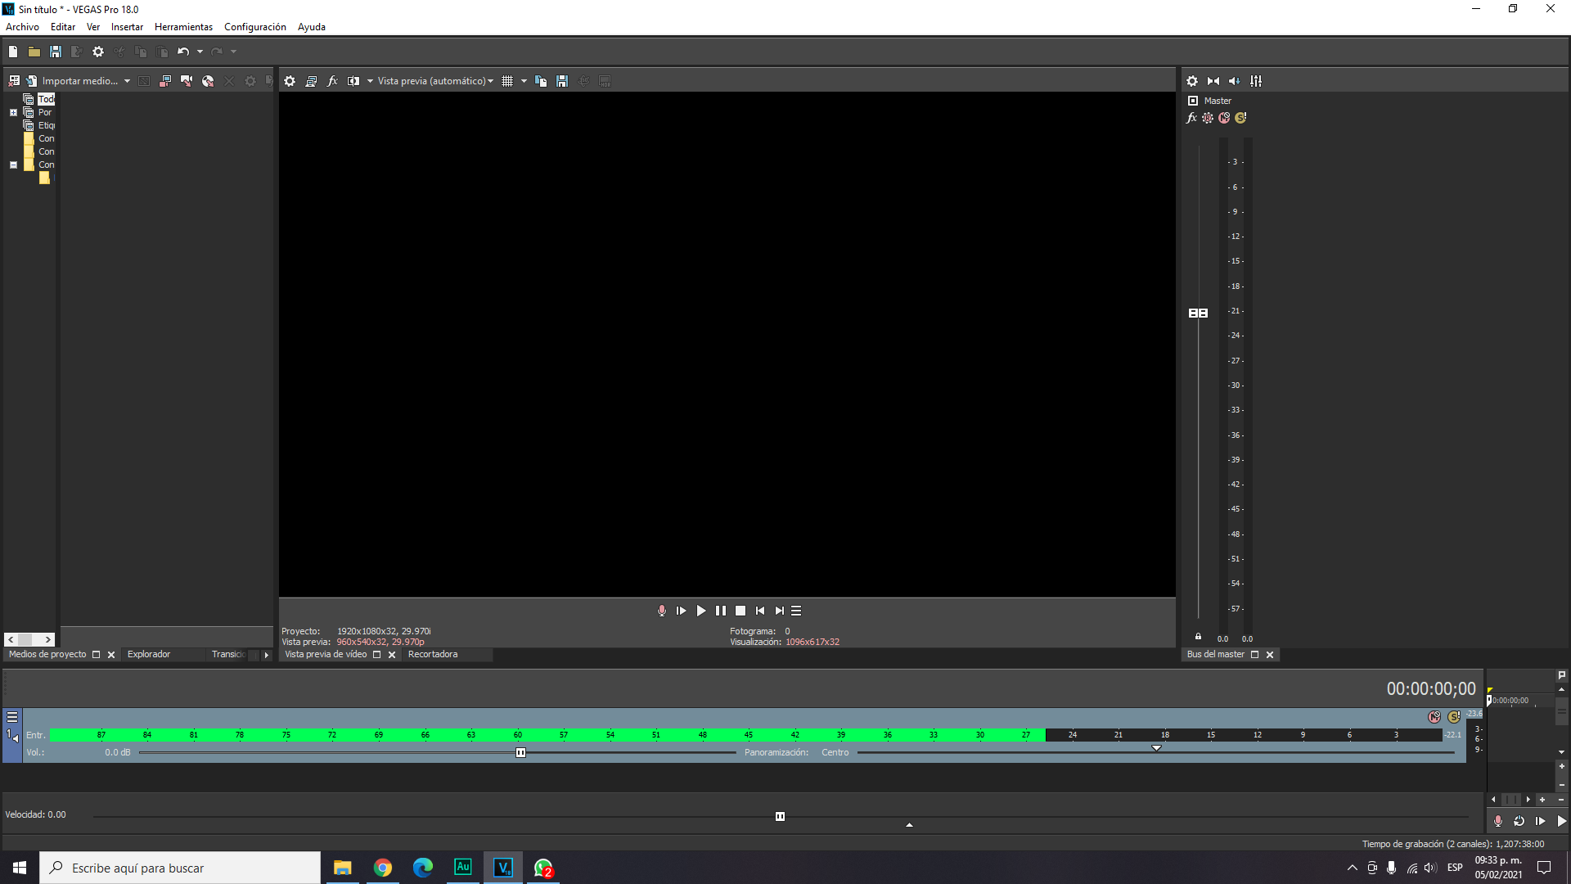Screen dimensions: 1571x884
Task: Click the split screen view icon
Action: click(x=353, y=81)
